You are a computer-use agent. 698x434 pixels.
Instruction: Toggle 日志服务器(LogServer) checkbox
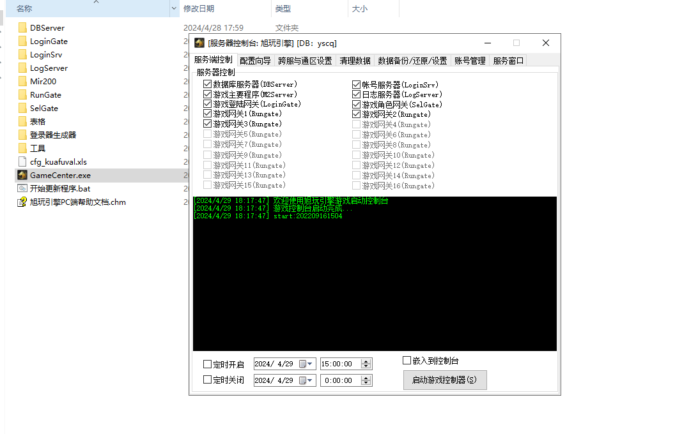356,94
